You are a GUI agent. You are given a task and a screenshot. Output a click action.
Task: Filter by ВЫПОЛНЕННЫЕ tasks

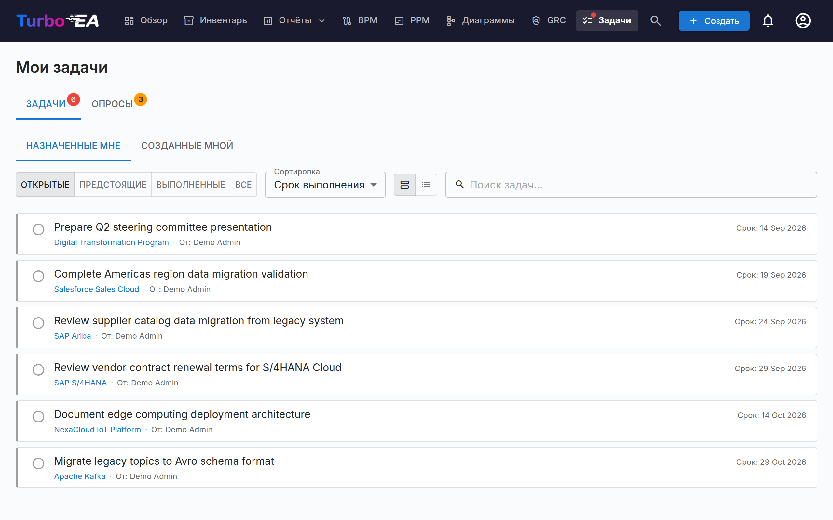[x=190, y=185]
